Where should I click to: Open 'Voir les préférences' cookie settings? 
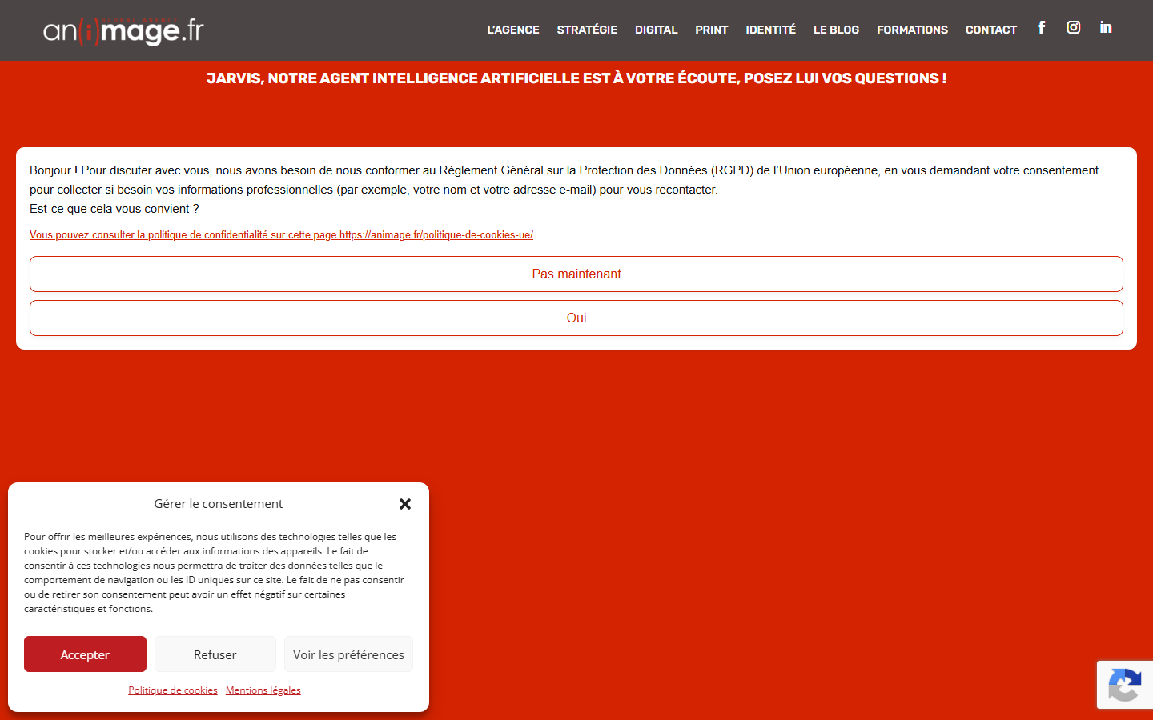tap(348, 654)
